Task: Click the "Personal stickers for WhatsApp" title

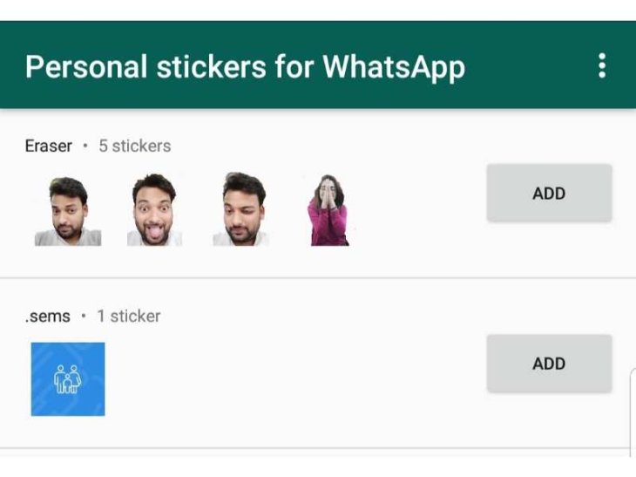Action: [245, 67]
